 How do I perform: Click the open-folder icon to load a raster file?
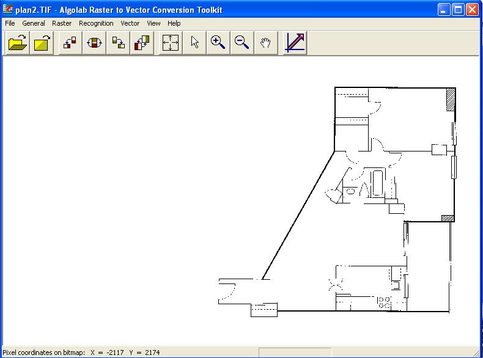tap(18, 43)
